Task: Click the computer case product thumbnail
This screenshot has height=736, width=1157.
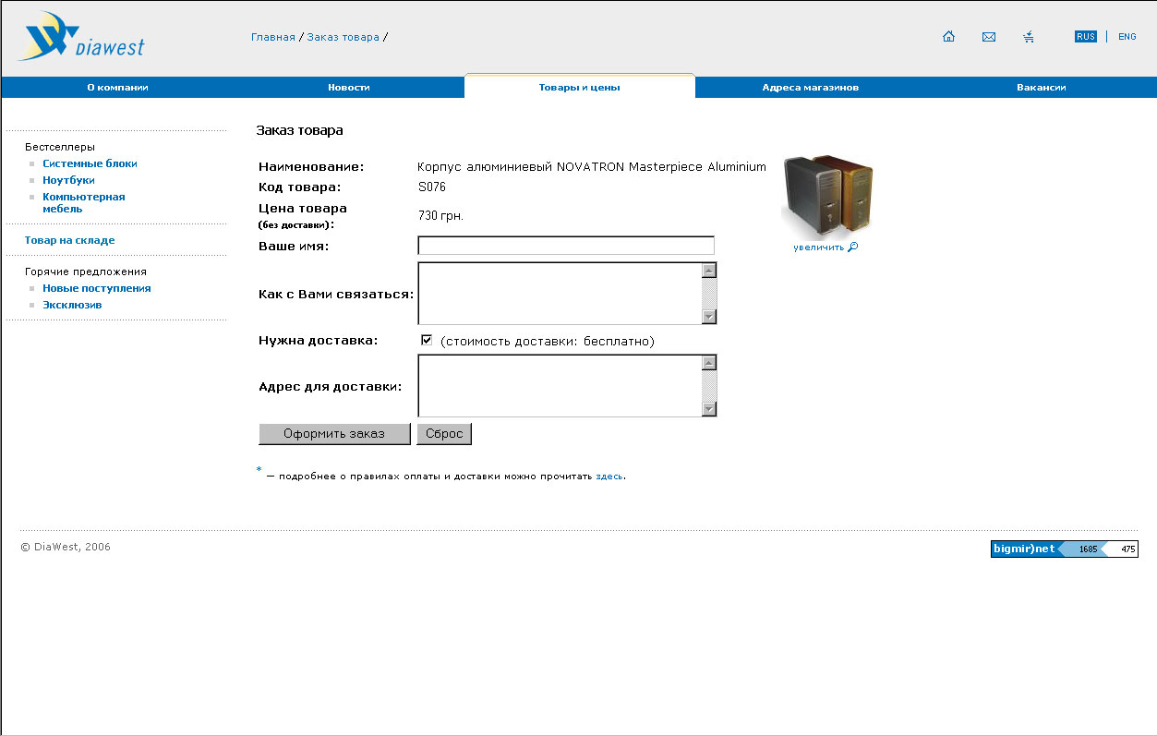Action: [828, 196]
